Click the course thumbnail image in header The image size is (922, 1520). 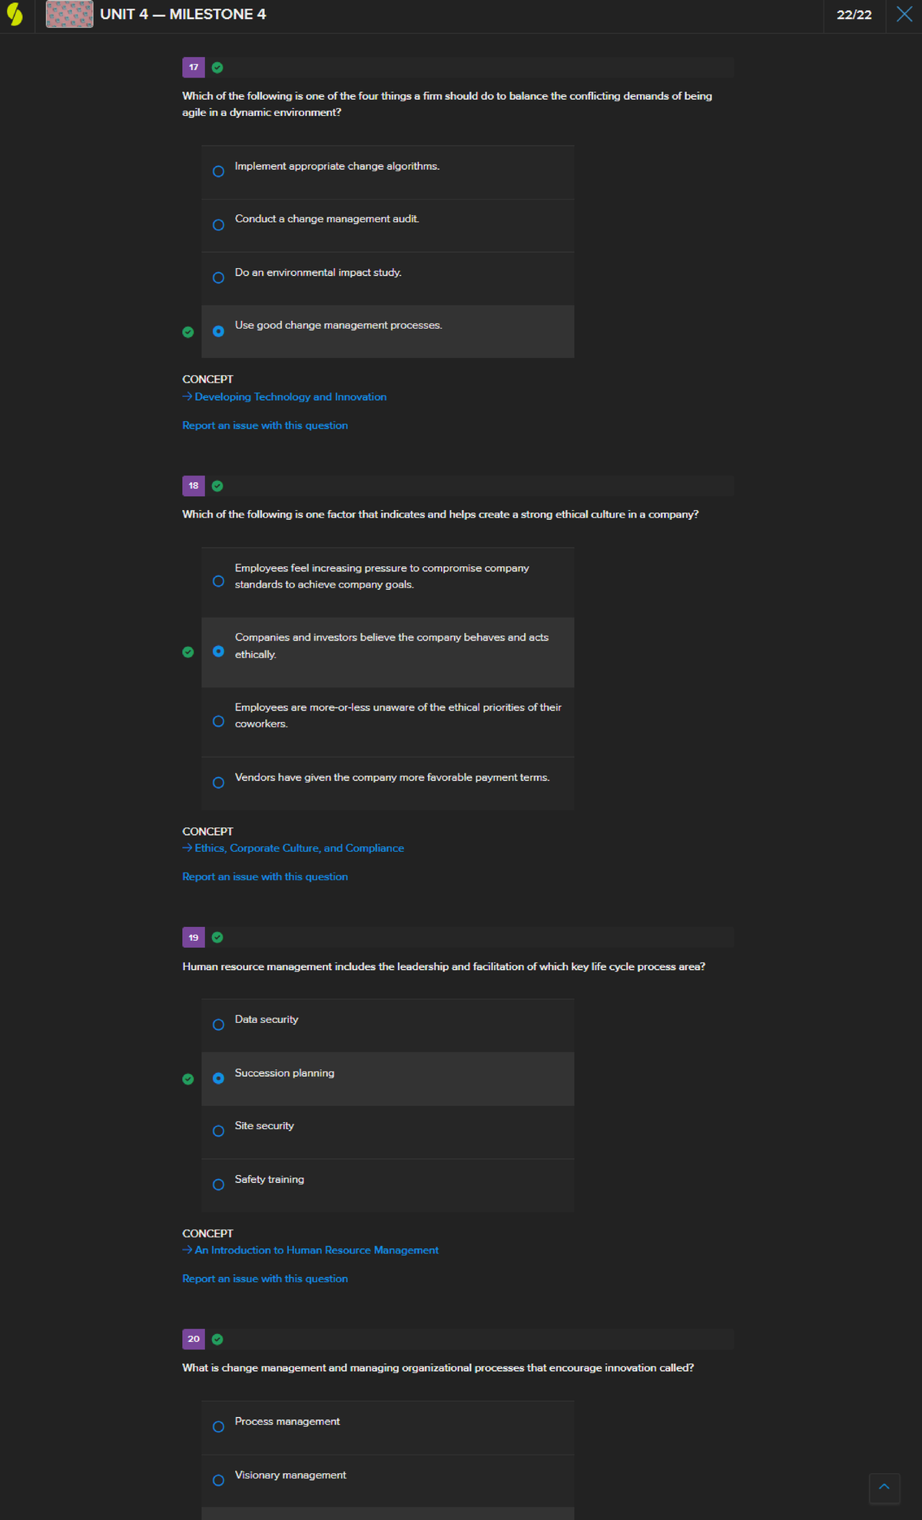point(69,15)
